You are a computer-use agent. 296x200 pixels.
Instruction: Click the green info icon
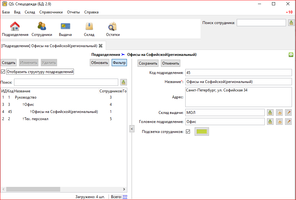291,55
